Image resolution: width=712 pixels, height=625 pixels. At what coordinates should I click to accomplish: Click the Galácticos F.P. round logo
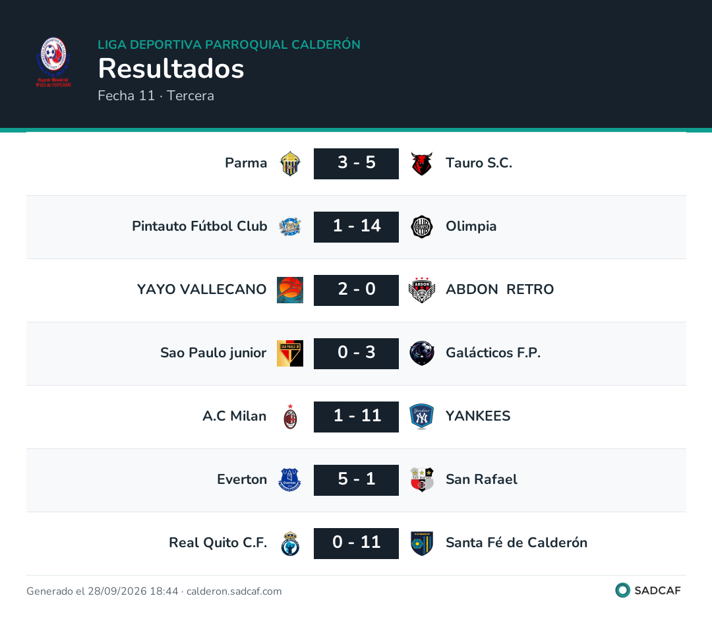click(422, 353)
